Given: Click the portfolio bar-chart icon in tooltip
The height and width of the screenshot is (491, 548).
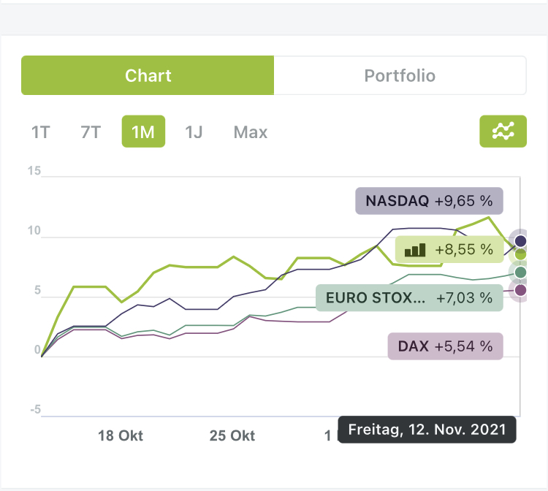Looking at the screenshot, I should click(415, 249).
